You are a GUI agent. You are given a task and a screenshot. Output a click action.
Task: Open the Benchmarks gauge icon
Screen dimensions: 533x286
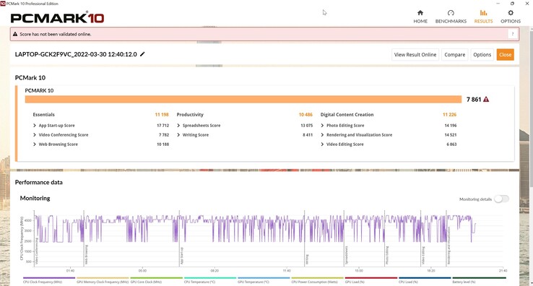(451, 13)
